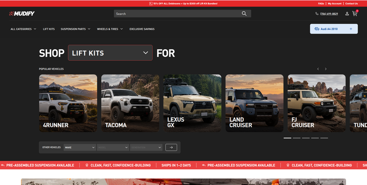Viewport: 367px width, 185px height.
Task: Click the Mudify logo
Action: coord(22,14)
